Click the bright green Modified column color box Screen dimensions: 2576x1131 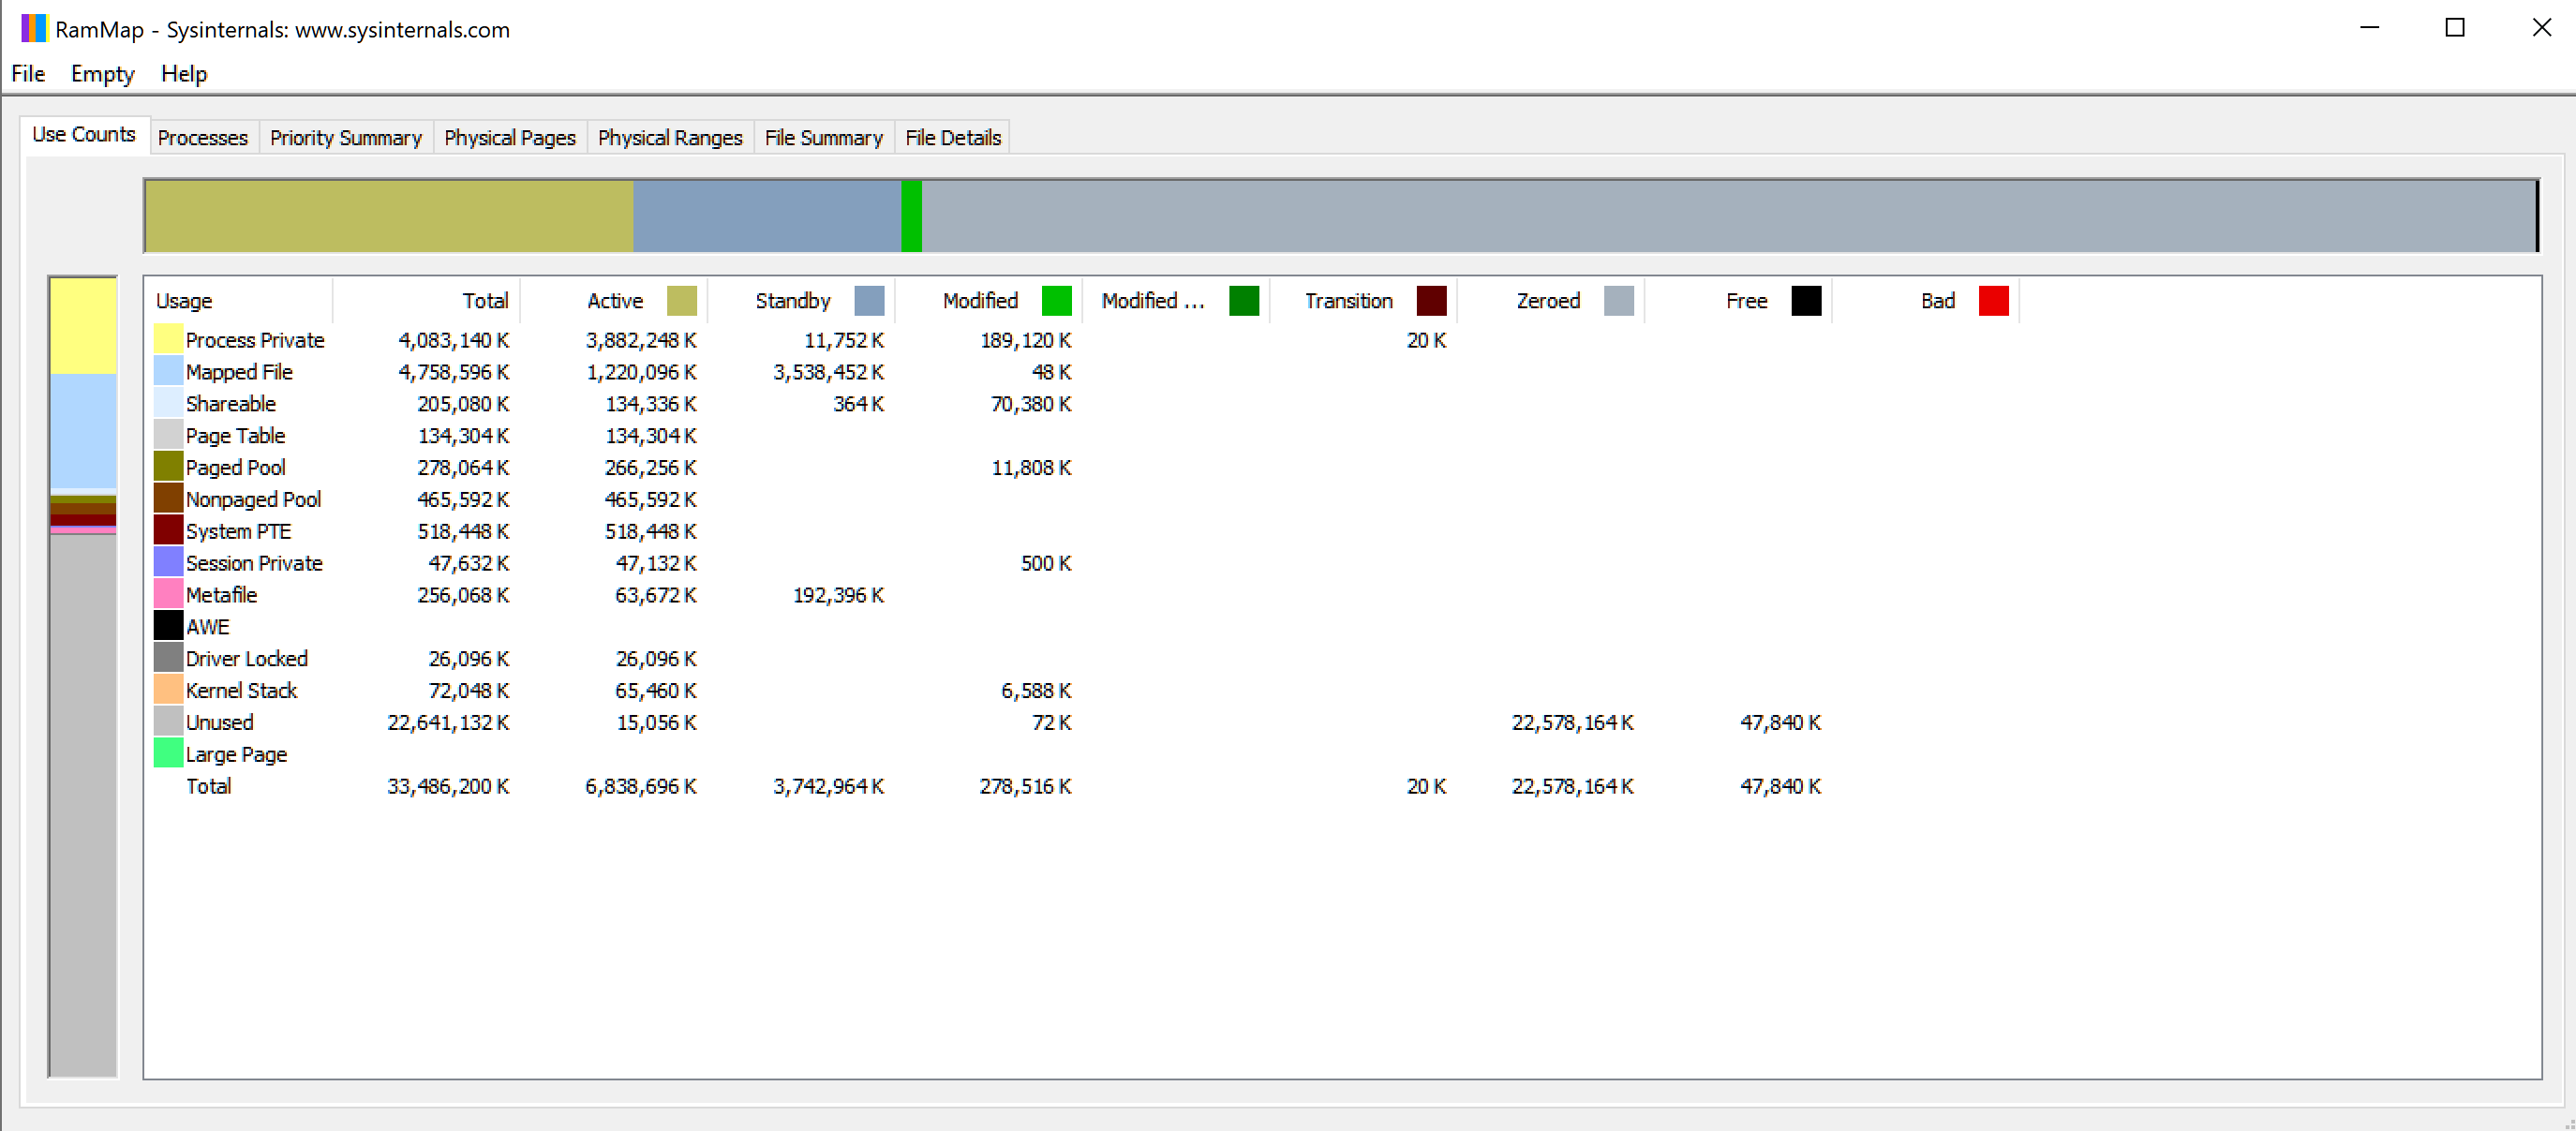click(1055, 301)
